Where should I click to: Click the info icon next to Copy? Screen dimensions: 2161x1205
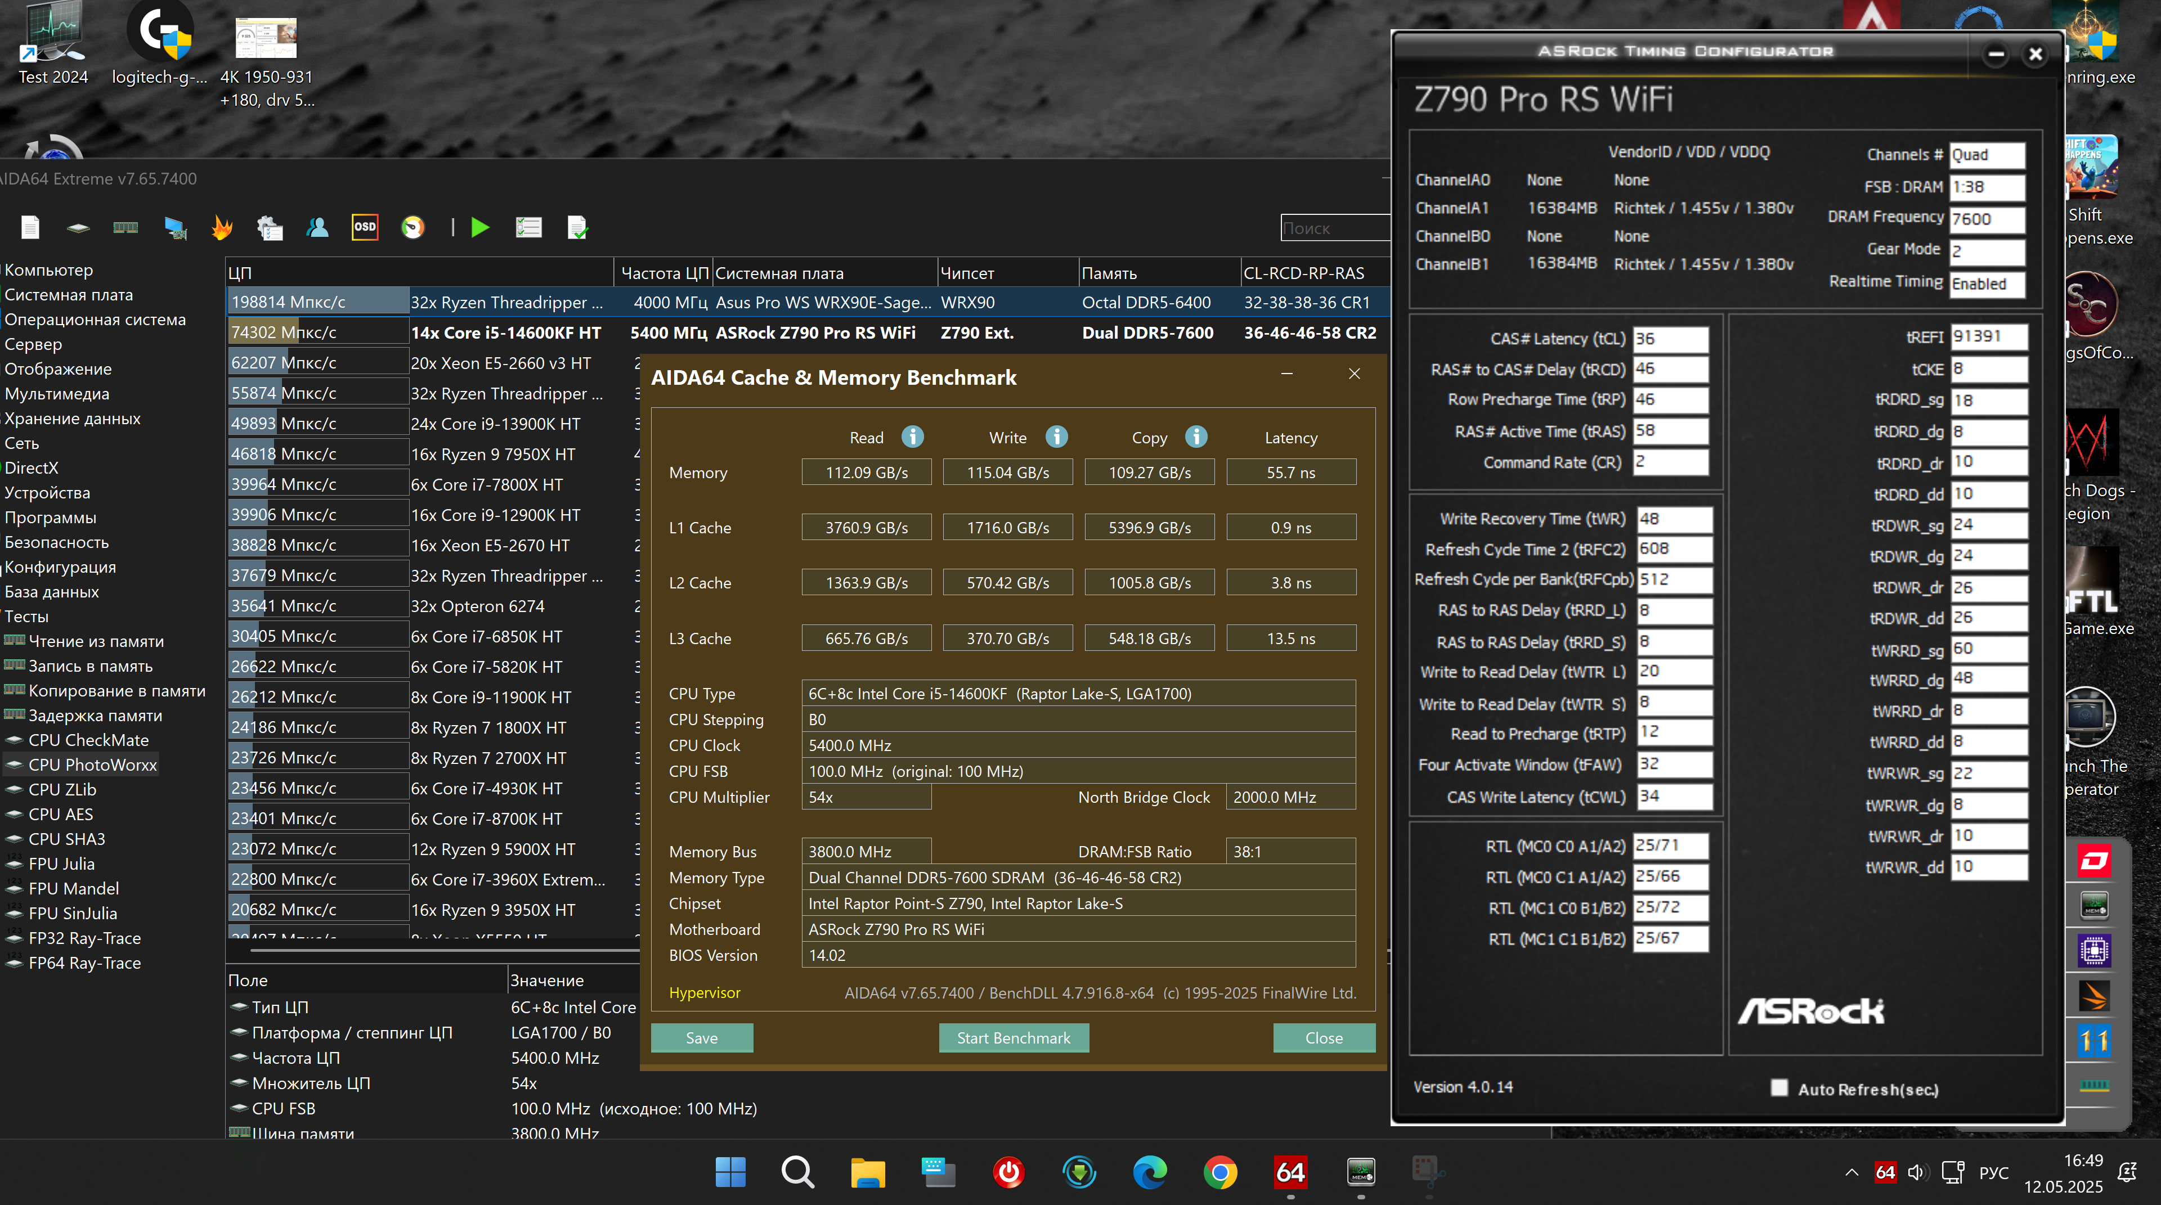tap(1195, 437)
